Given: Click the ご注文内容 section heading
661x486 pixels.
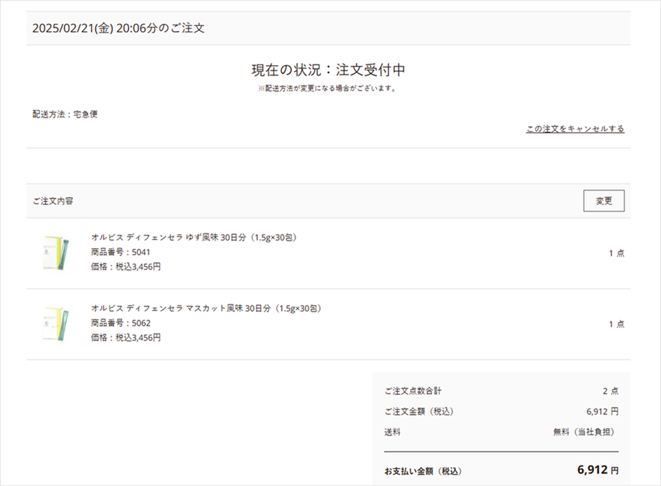Looking at the screenshot, I should (x=53, y=201).
